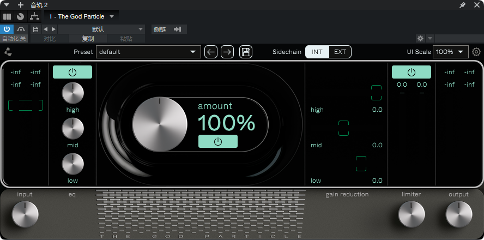Toggle the limiter power button
This screenshot has width=484, height=240.
click(x=412, y=73)
